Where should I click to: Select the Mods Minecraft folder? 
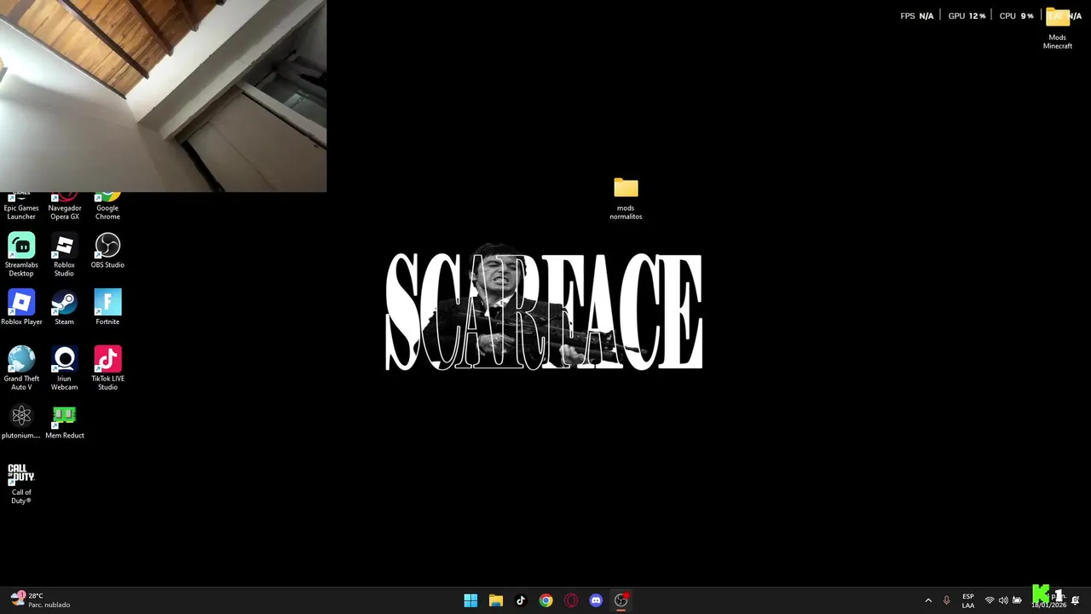[x=1058, y=29]
